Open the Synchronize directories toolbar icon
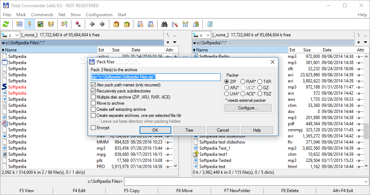This screenshot has height=195, width=370. (185, 24)
